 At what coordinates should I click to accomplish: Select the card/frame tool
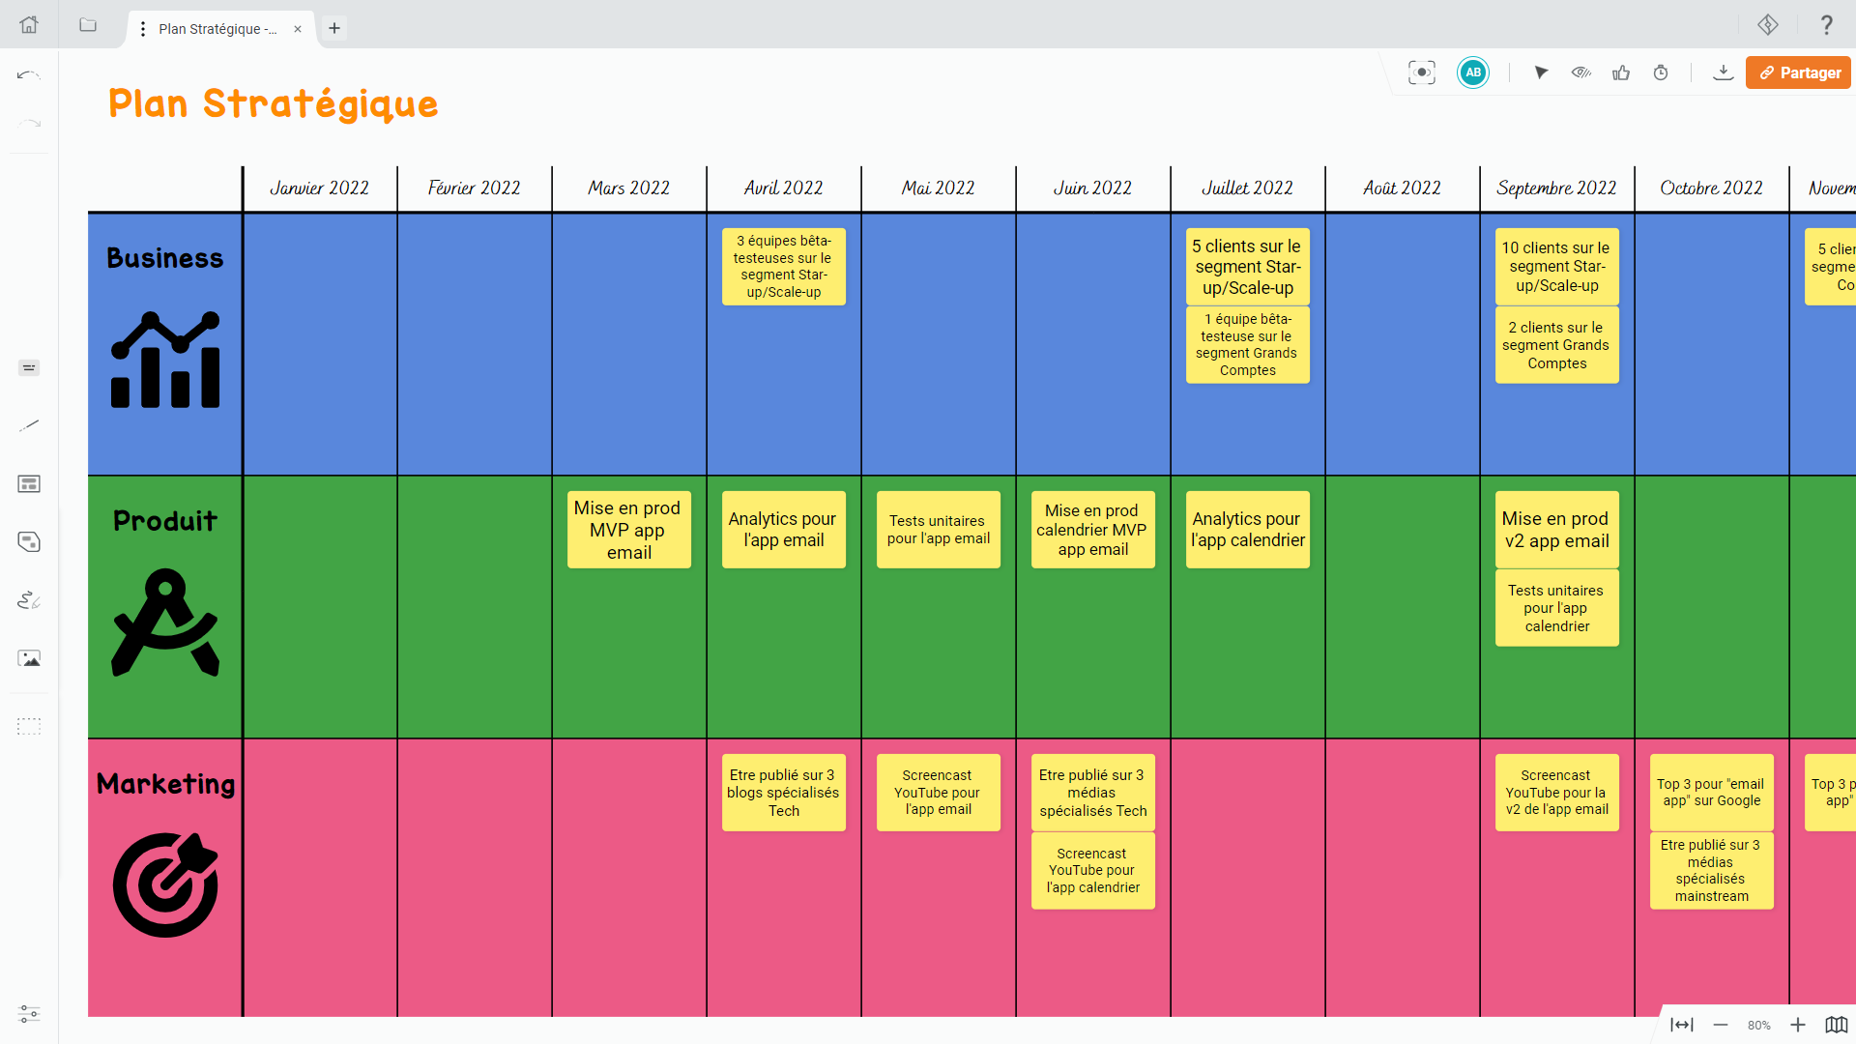pyautogui.click(x=29, y=483)
